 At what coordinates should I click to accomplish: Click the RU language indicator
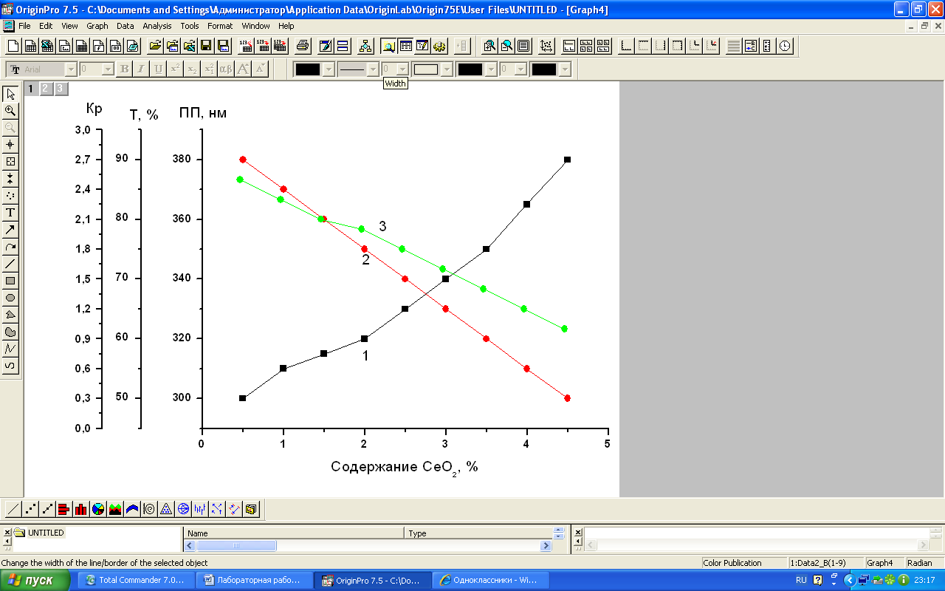pos(801,580)
